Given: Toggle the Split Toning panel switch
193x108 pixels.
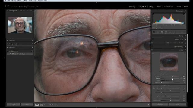Looking at the screenshot, I should coord(152,46).
